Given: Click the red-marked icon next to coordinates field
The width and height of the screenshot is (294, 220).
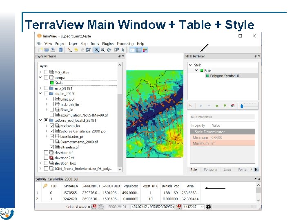Looking at the screenshot, I should tap(179, 207).
